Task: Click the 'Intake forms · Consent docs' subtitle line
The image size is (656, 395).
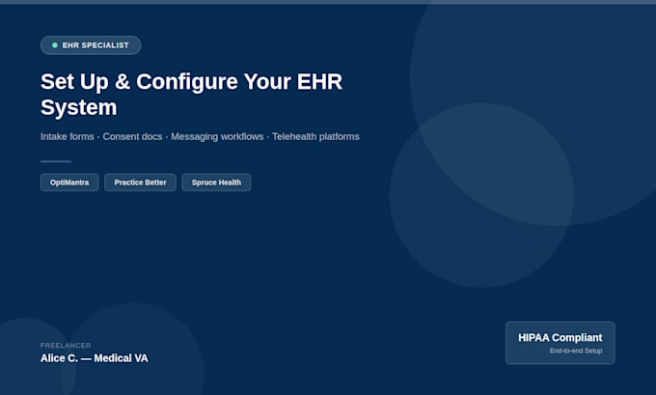Action: pyautogui.click(x=200, y=136)
